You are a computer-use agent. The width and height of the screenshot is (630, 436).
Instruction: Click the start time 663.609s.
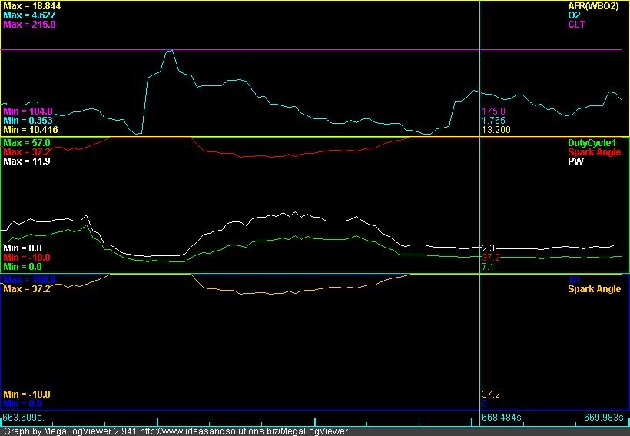[22, 417]
